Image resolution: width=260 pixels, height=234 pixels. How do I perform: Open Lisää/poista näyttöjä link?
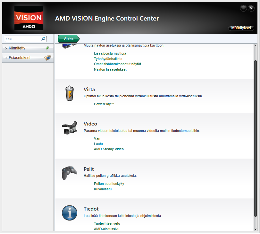tap(110, 53)
